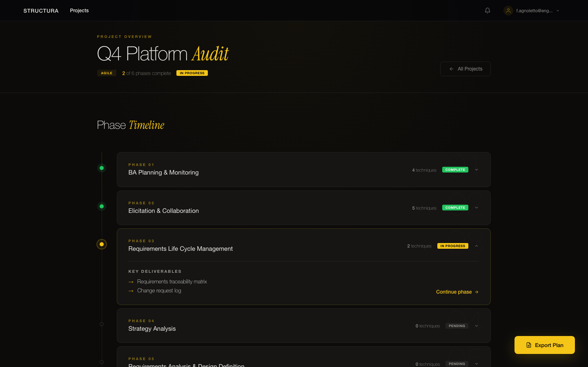Click the user avatar icon
The image size is (588, 367).
508,11
